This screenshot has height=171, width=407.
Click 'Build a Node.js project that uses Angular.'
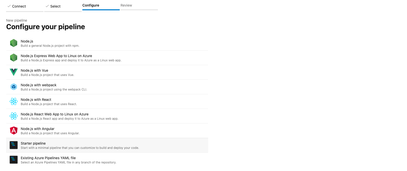[50, 133]
